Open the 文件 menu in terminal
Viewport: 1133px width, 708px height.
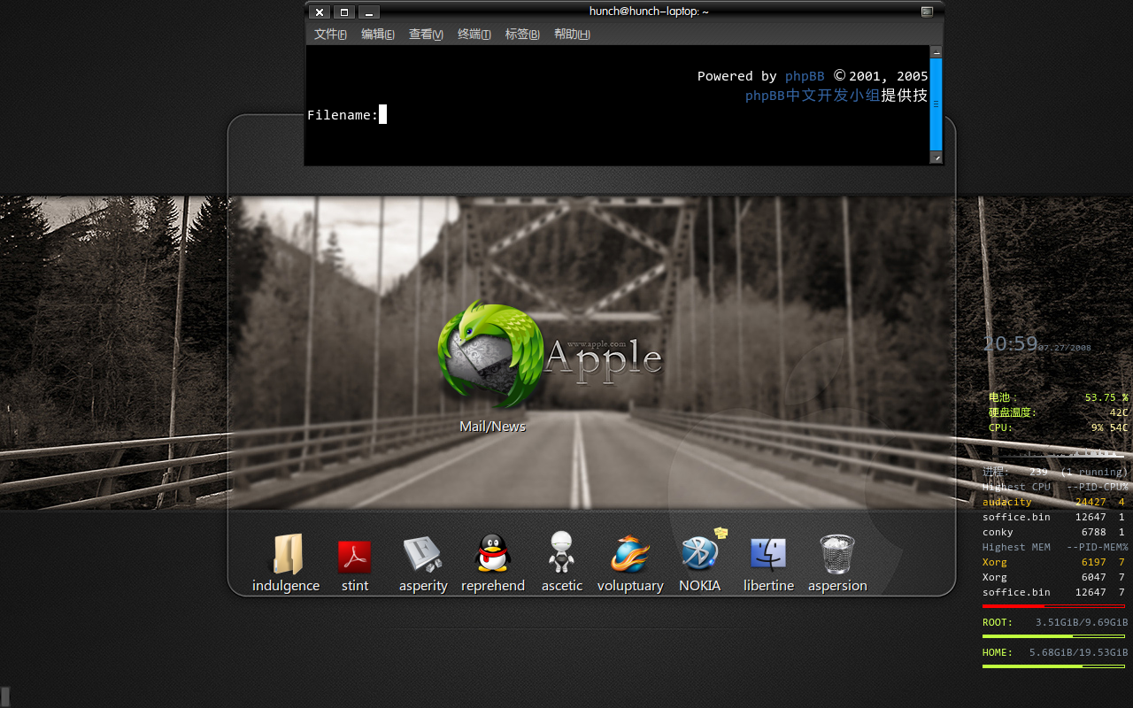click(x=330, y=35)
